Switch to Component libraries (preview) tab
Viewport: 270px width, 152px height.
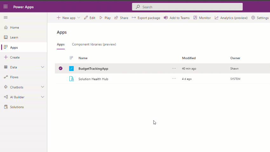(94, 44)
